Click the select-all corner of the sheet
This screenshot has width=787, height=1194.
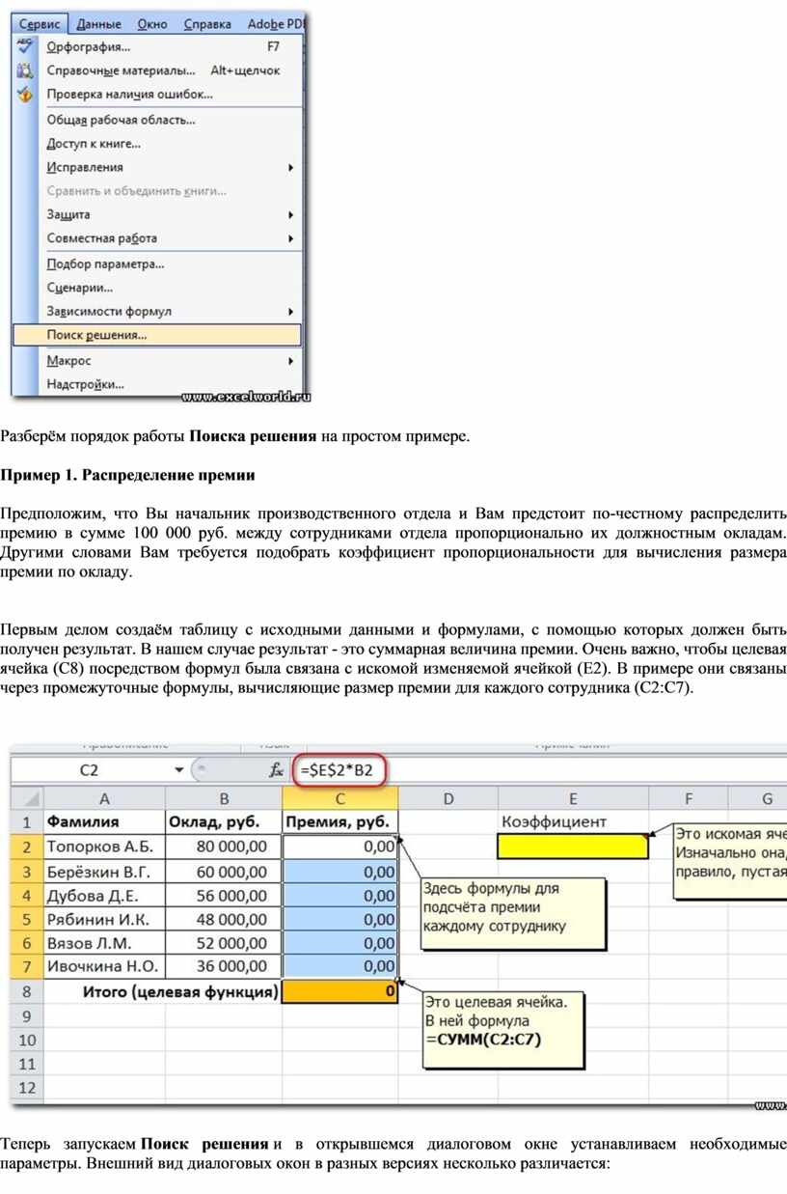pyautogui.click(x=27, y=798)
